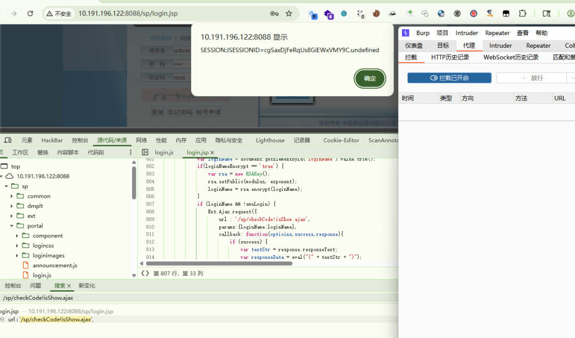
Task: Click the red circular extension icon
Action: pos(473,13)
